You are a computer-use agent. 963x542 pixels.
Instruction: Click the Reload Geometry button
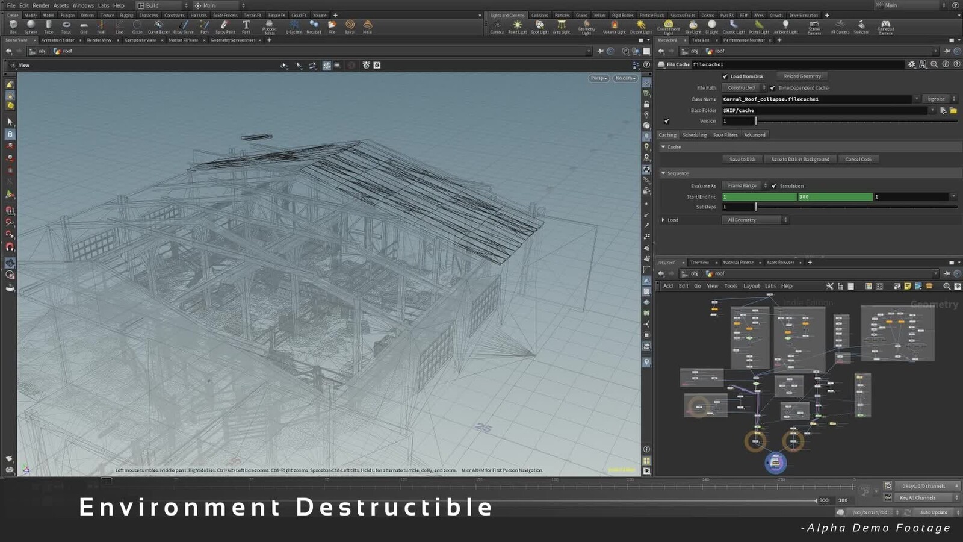pos(802,76)
